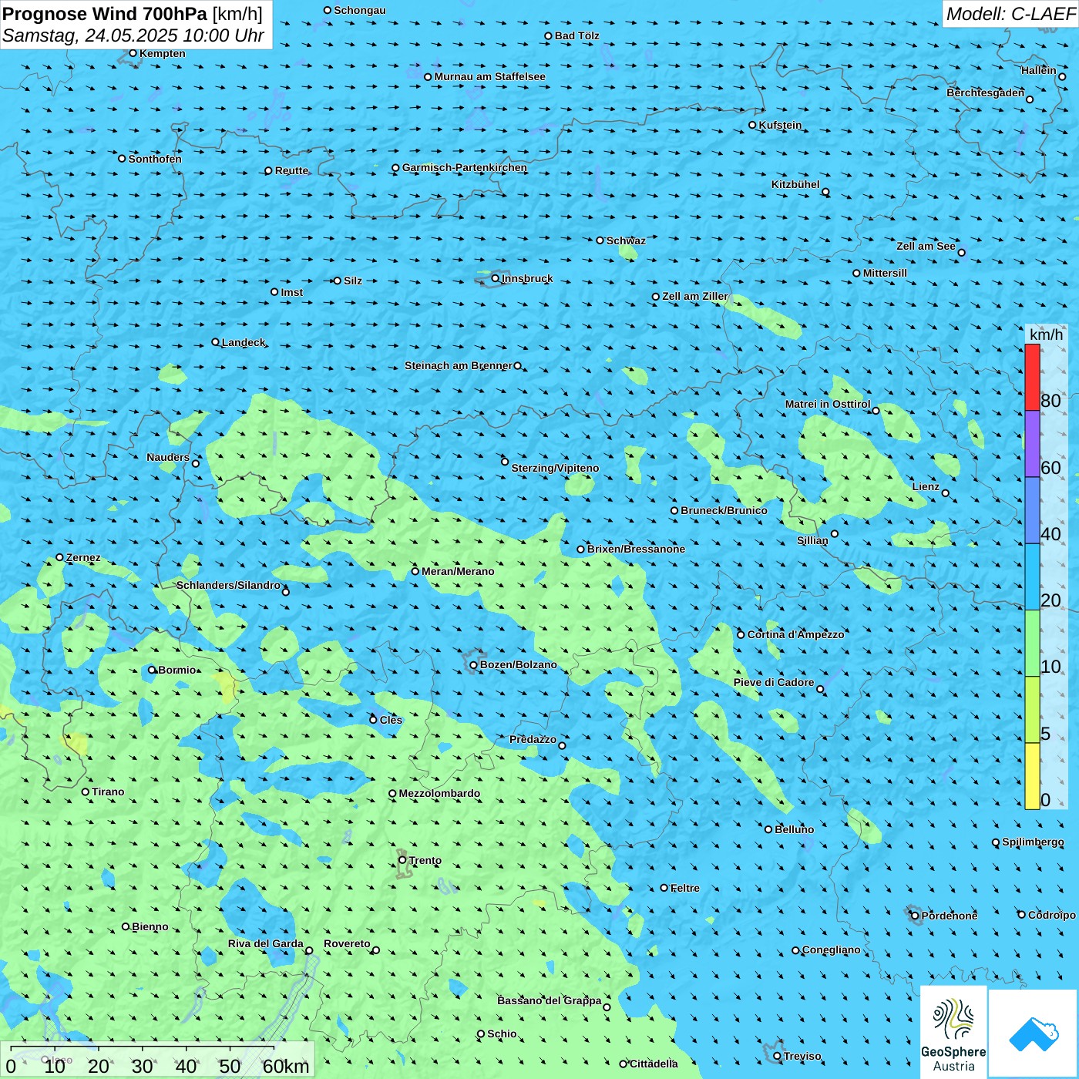The image size is (1079, 1079).
Task: Click the date 'Samstag, 24.05.2025 10:00 Uhr'
Action: [133, 35]
